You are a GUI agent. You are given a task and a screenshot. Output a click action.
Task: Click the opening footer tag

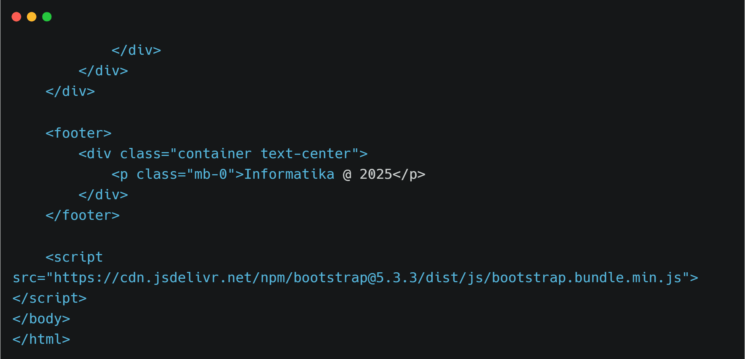click(79, 133)
